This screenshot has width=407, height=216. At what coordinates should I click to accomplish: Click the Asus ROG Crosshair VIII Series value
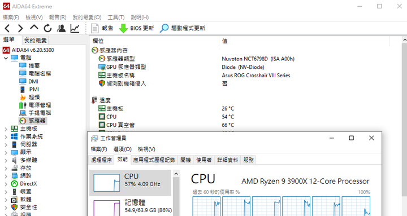point(256,76)
